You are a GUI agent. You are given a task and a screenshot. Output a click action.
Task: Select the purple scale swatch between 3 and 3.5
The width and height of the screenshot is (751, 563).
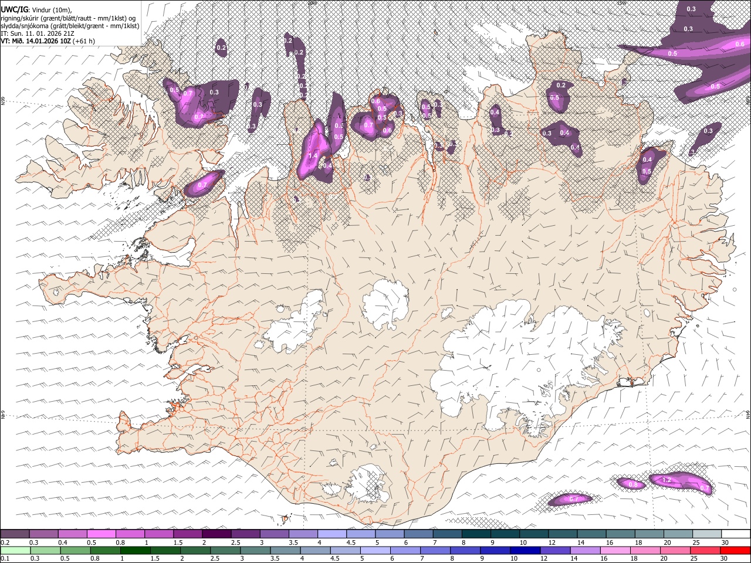tap(275, 534)
